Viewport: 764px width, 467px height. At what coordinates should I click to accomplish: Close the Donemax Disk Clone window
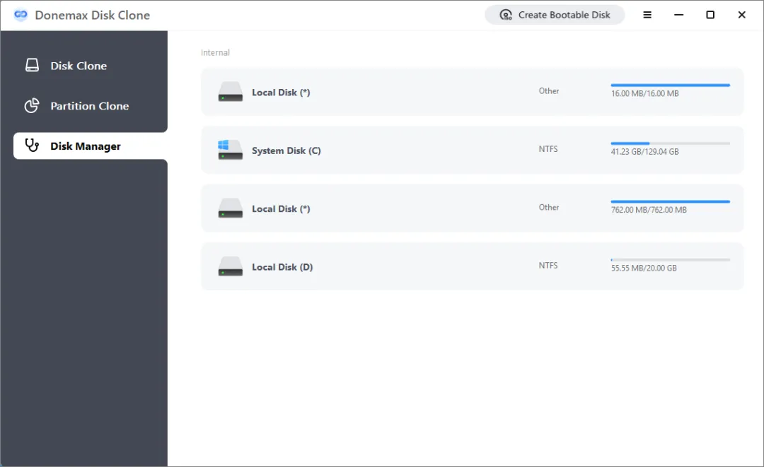[741, 15]
